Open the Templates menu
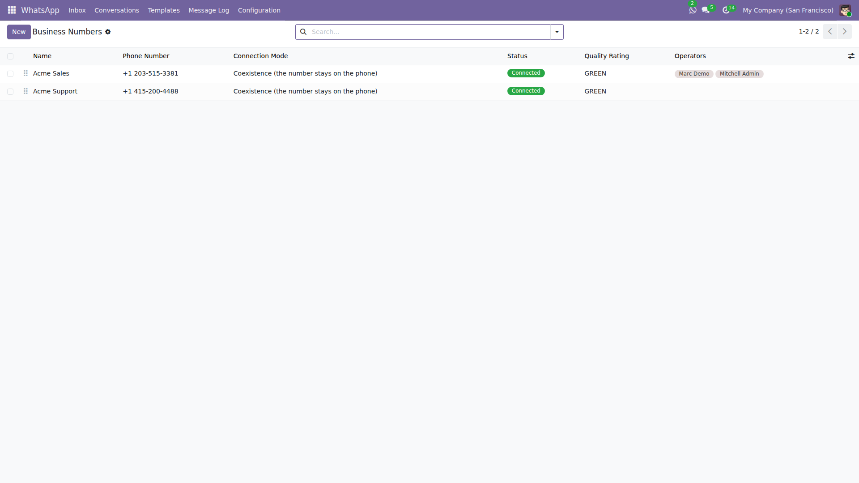The image size is (859, 483). point(164,10)
